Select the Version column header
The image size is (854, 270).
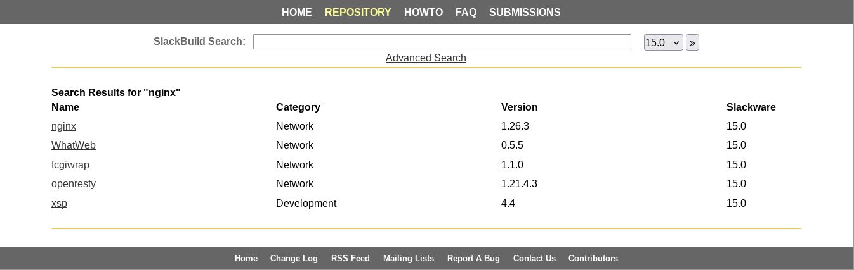click(x=520, y=107)
